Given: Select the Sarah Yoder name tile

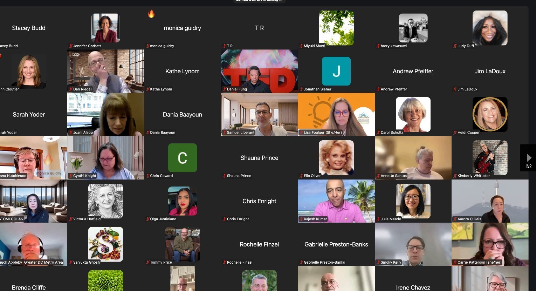Looking at the screenshot, I should [x=33, y=114].
